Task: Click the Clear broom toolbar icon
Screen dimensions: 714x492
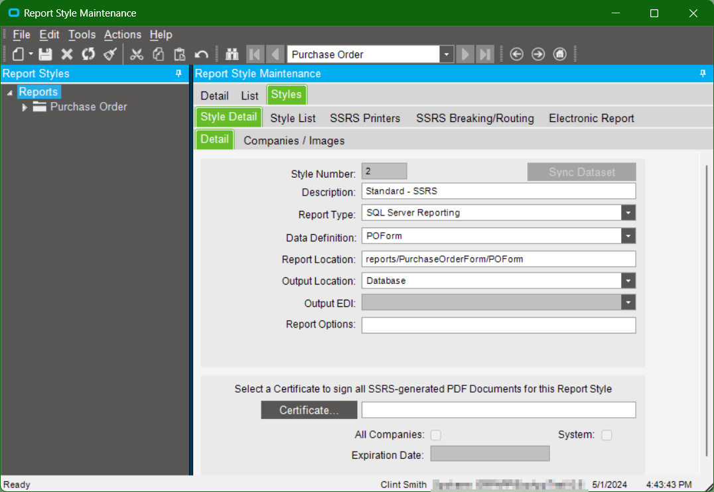Action: coord(109,54)
